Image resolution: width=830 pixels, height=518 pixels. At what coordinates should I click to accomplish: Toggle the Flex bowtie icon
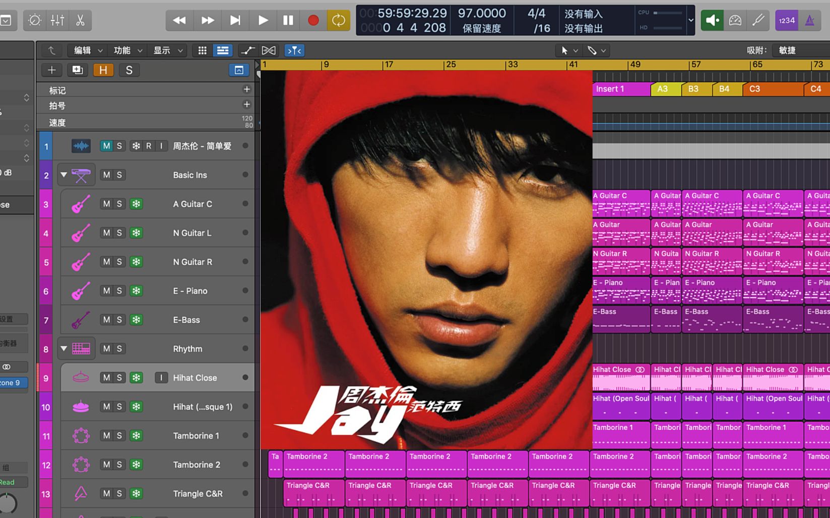click(269, 50)
